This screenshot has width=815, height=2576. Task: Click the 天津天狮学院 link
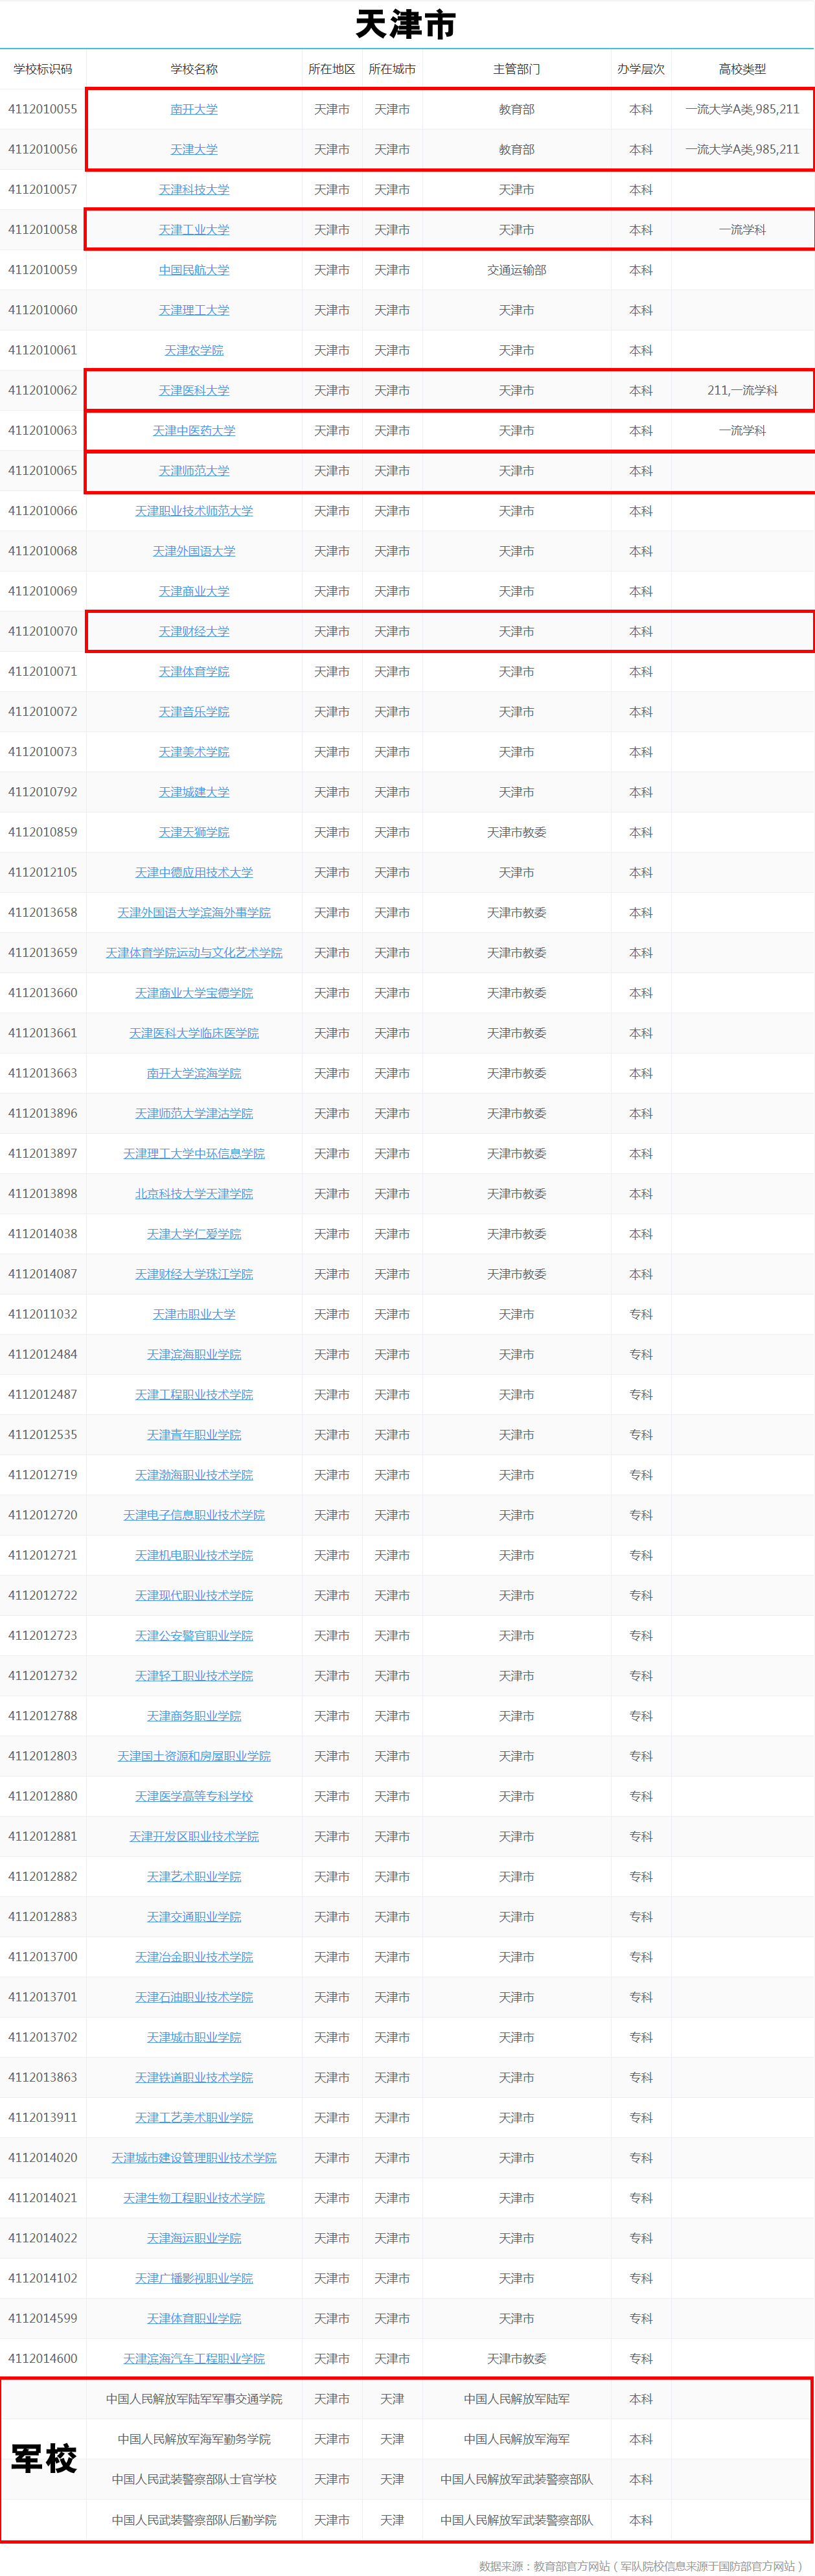tap(194, 832)
